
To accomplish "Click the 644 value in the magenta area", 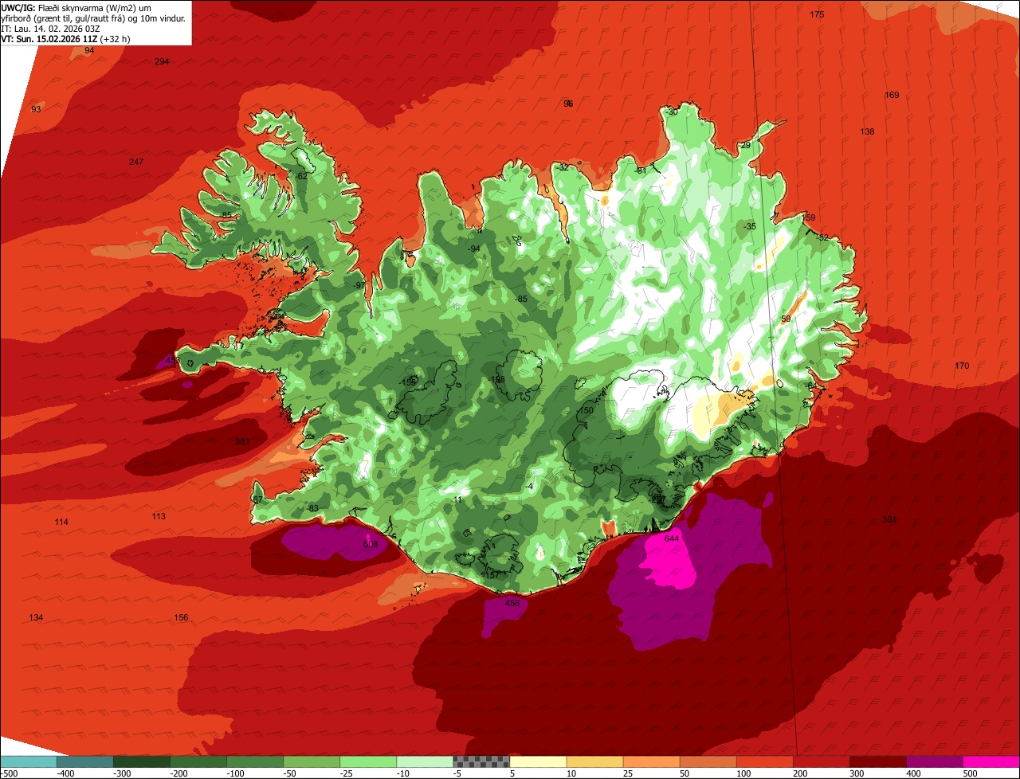I will coord(672,539).
